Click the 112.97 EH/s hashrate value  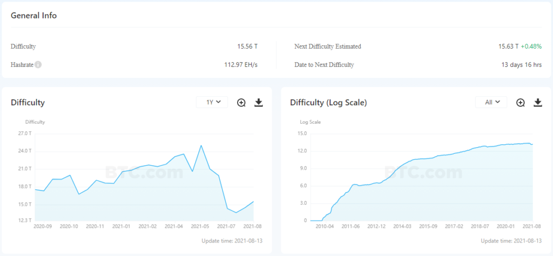[x=241, y=65]
